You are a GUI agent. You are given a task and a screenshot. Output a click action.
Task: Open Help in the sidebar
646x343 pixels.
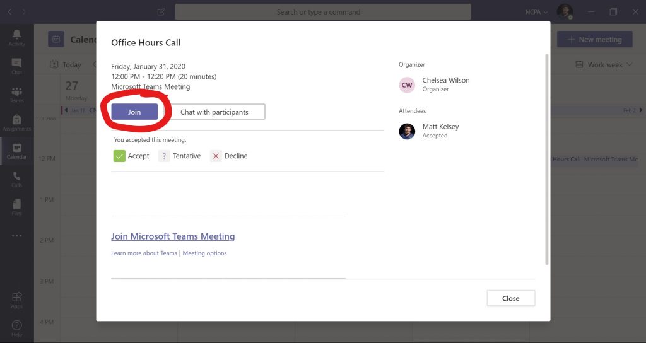[16, 328]
